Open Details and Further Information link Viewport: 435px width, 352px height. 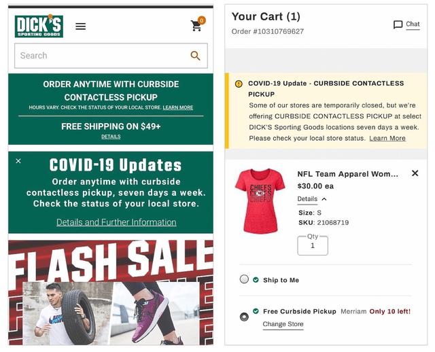click(x=116, y=222)
